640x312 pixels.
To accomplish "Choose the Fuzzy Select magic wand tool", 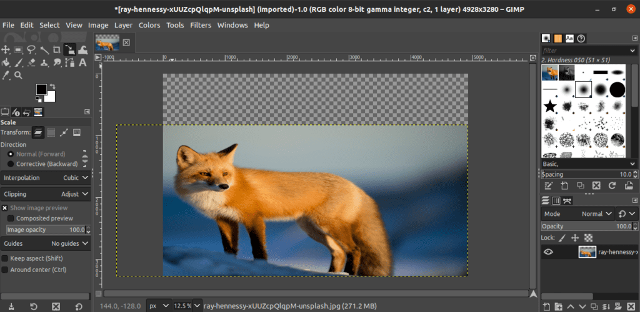I will coord(44,49).
